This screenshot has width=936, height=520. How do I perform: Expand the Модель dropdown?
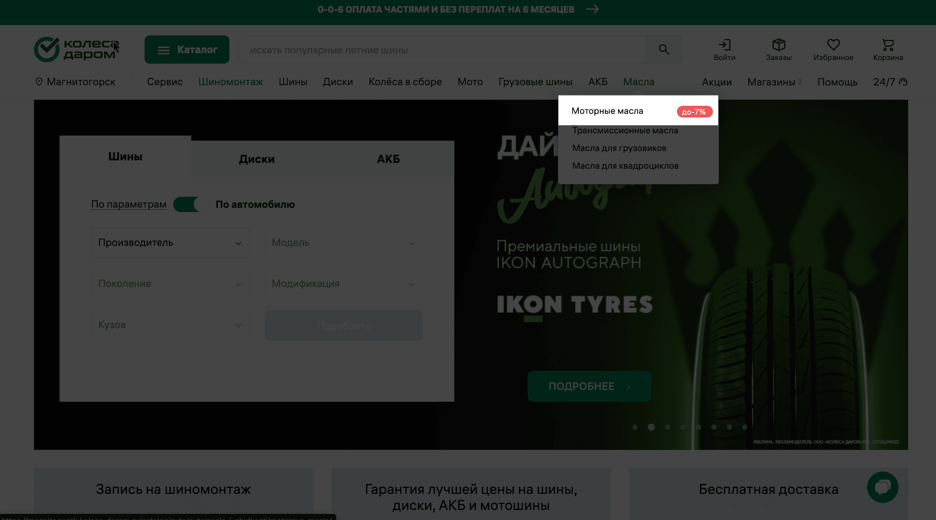(343, 243)
